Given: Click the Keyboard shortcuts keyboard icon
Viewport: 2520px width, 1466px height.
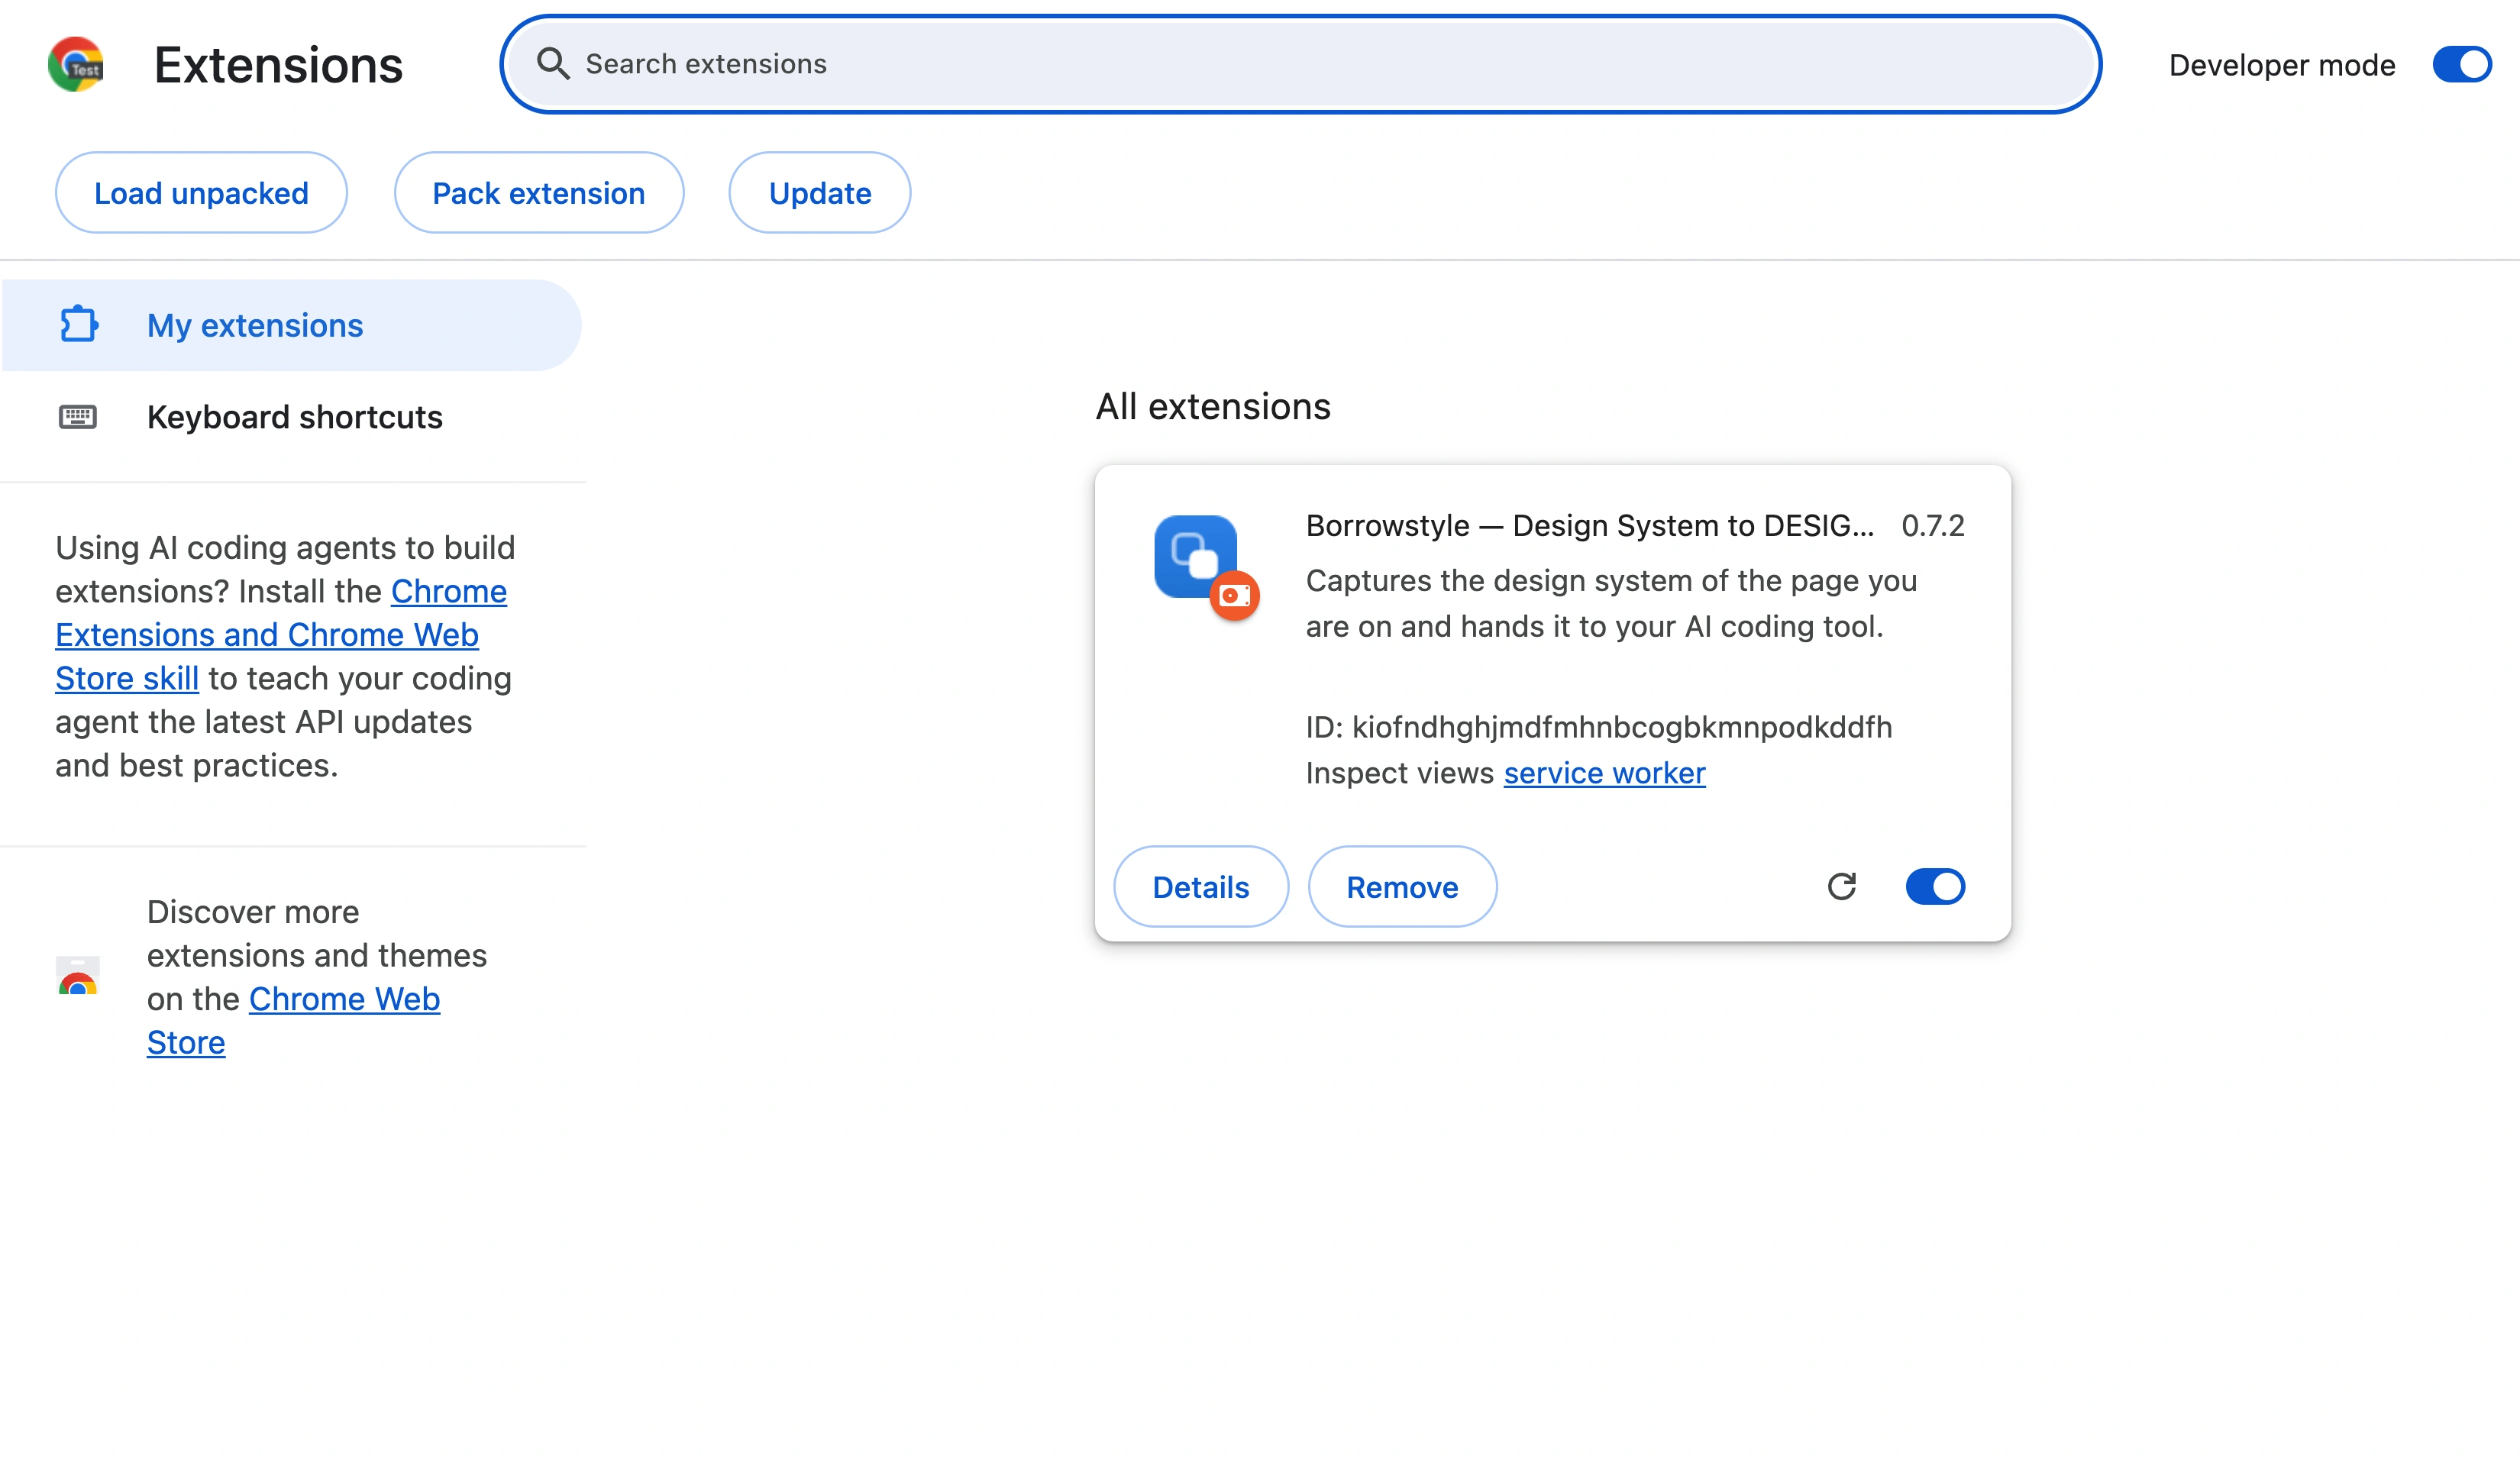Looking at the screenshot, I should pos(78,417).
